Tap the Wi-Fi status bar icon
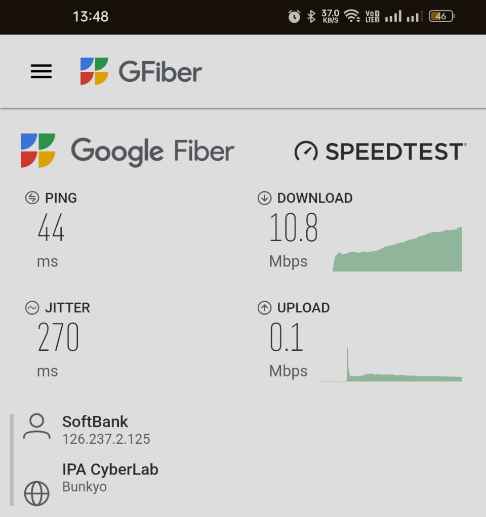 coord(352,16)
